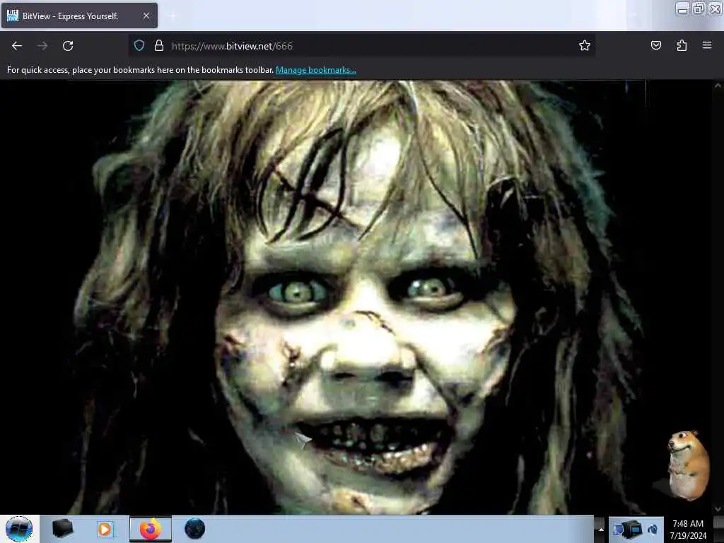Restore down the Firefox window

(x=699, y=8)
